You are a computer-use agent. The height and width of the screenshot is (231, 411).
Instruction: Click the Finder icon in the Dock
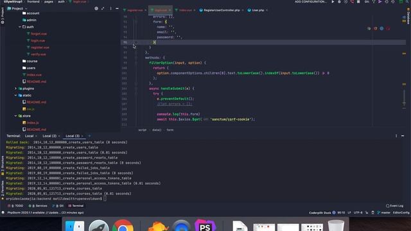(x=74, y=226)
